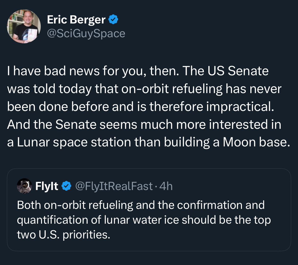The image size is (298, 265).
Task: Click Eric Berger's profile avatar photo
Action: pyautogui.click(x=24, y=27)
